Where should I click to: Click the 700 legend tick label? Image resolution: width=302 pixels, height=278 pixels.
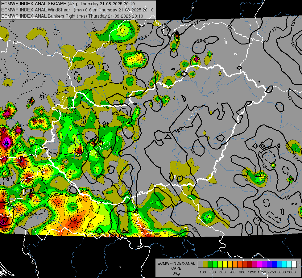click(x=233, y=272)
